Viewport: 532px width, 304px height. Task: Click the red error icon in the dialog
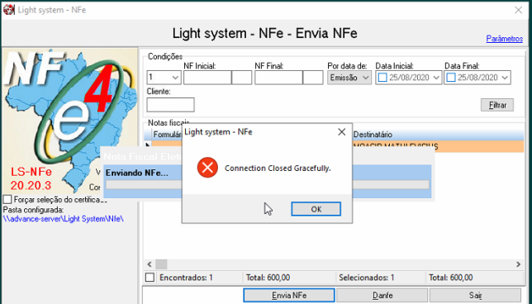pos(207,168)
